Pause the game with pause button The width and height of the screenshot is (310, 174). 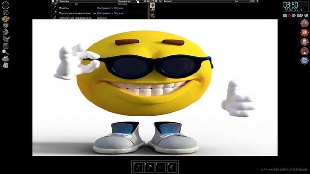point(285,15)
